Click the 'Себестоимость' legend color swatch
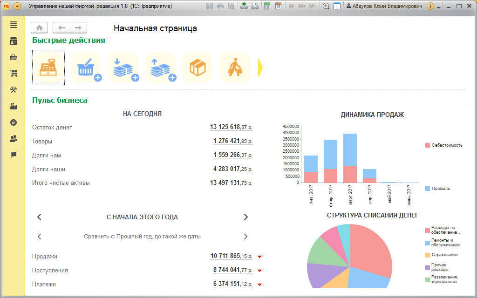The width and height of the screenshot is (477, 298). click(428, 145)
